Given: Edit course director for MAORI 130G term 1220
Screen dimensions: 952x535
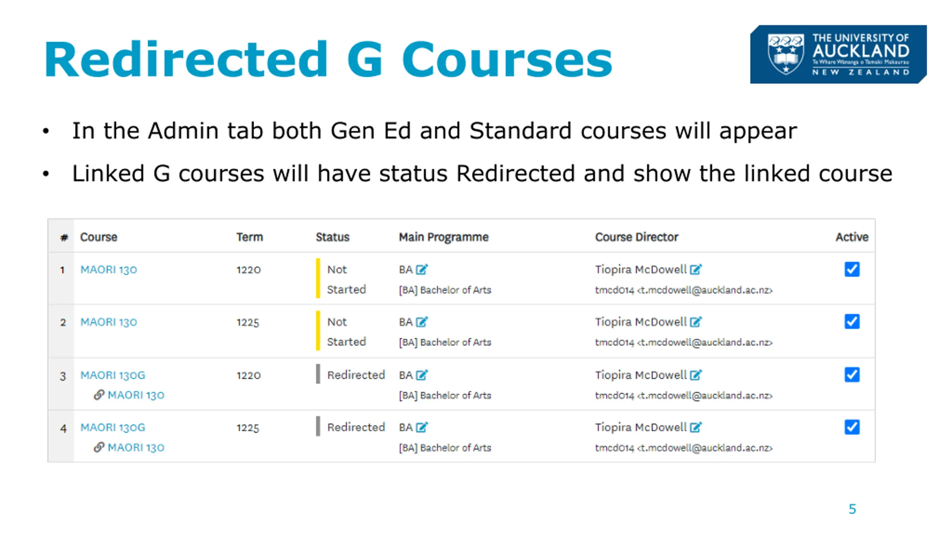Looking at the screenshot, I should pos(695,375).
